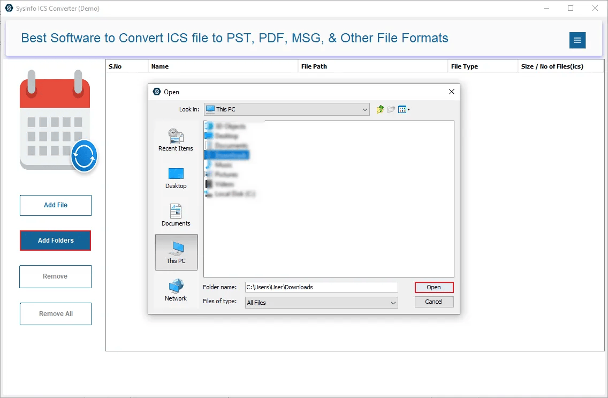
Task: Click the Add File button
Action: coord(56,205)
